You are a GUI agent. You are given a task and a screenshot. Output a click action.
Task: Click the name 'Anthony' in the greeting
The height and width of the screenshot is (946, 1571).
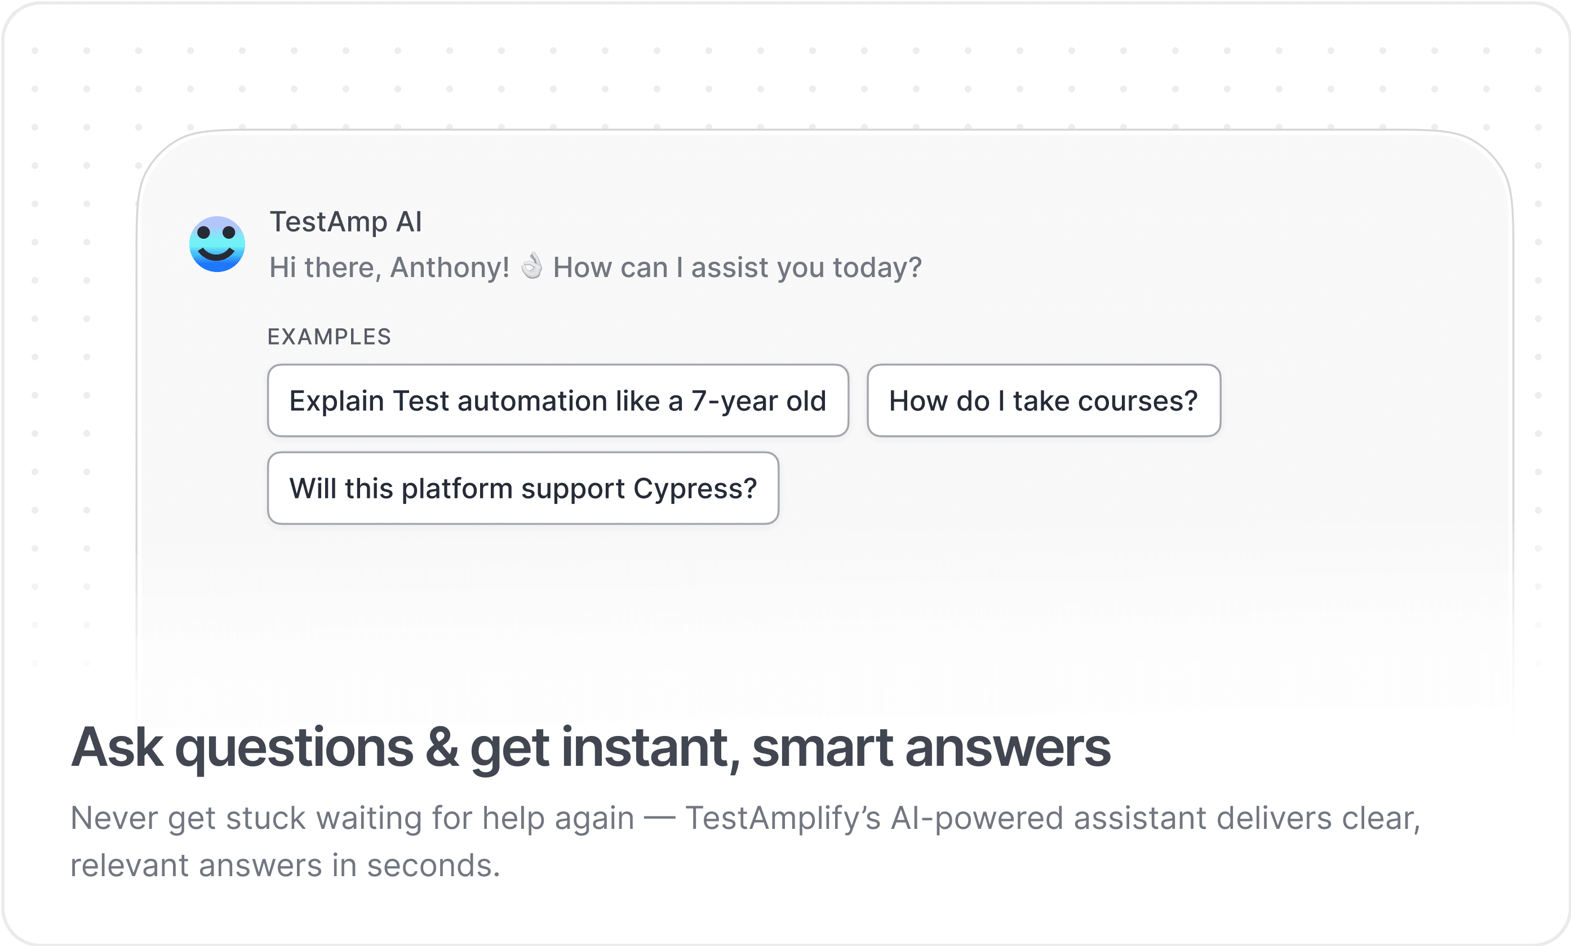click(x=449, y=267)
